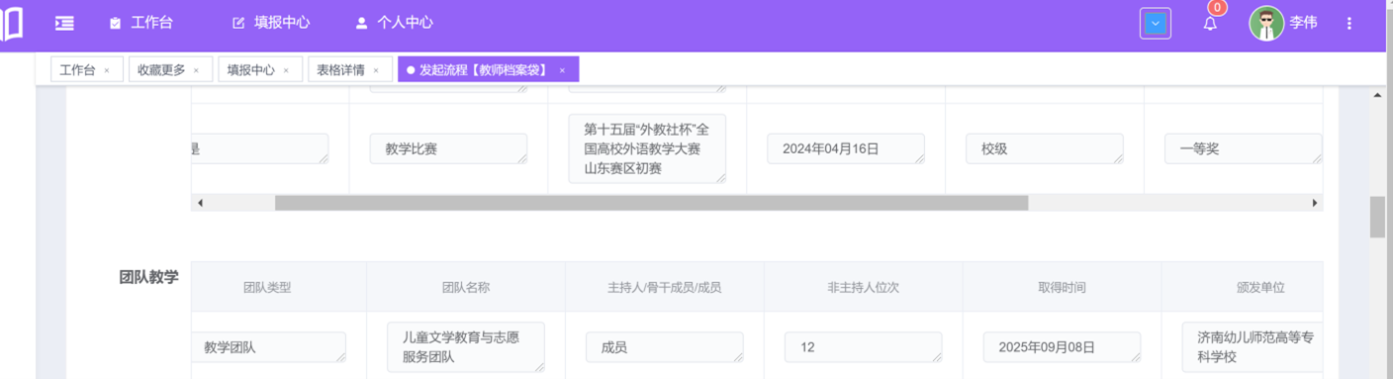Click the 主持人/骨干成员/成员 column header
Screen dimensions: 1393x379
(x=664, y=287)
